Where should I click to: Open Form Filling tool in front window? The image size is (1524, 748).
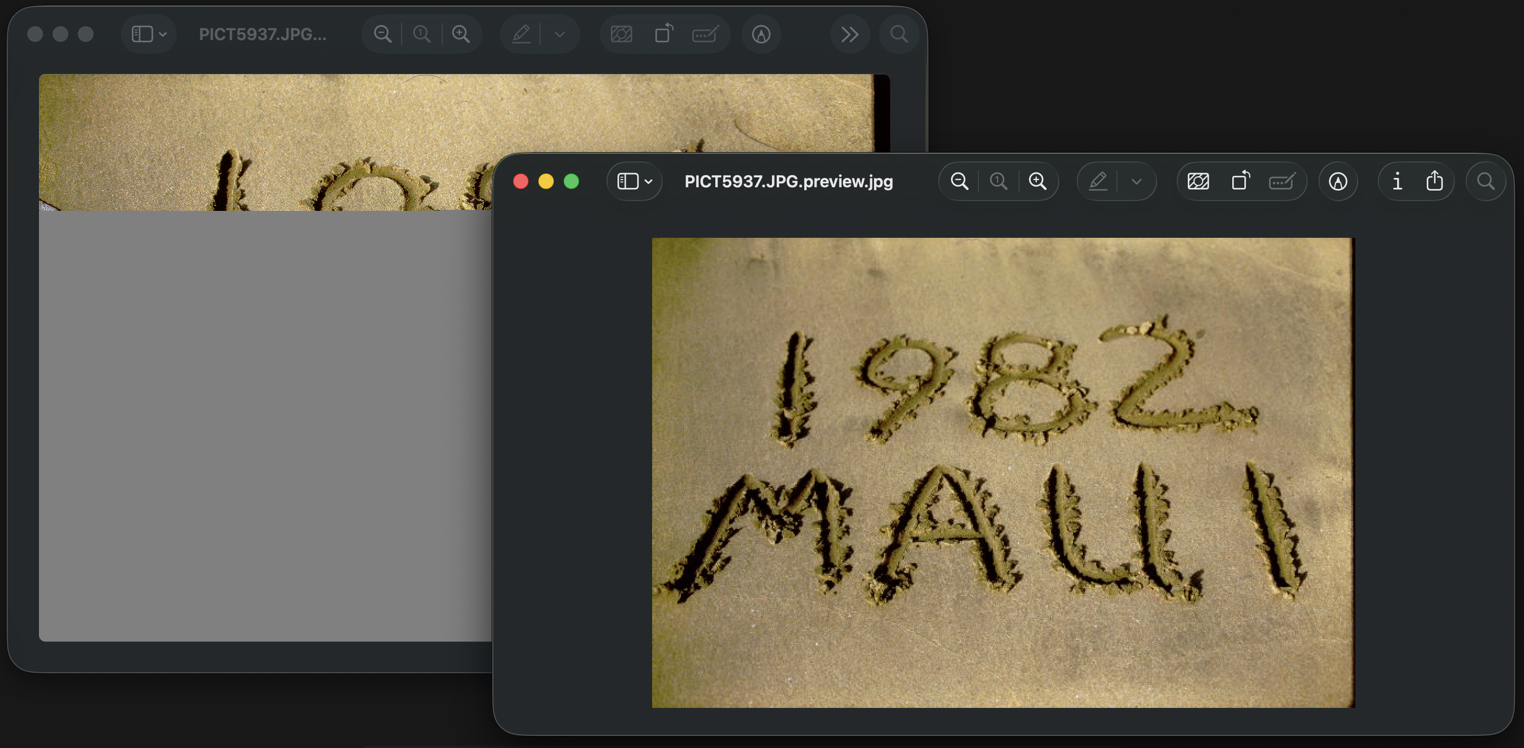pyautogui.click(x=1282, y=181)
